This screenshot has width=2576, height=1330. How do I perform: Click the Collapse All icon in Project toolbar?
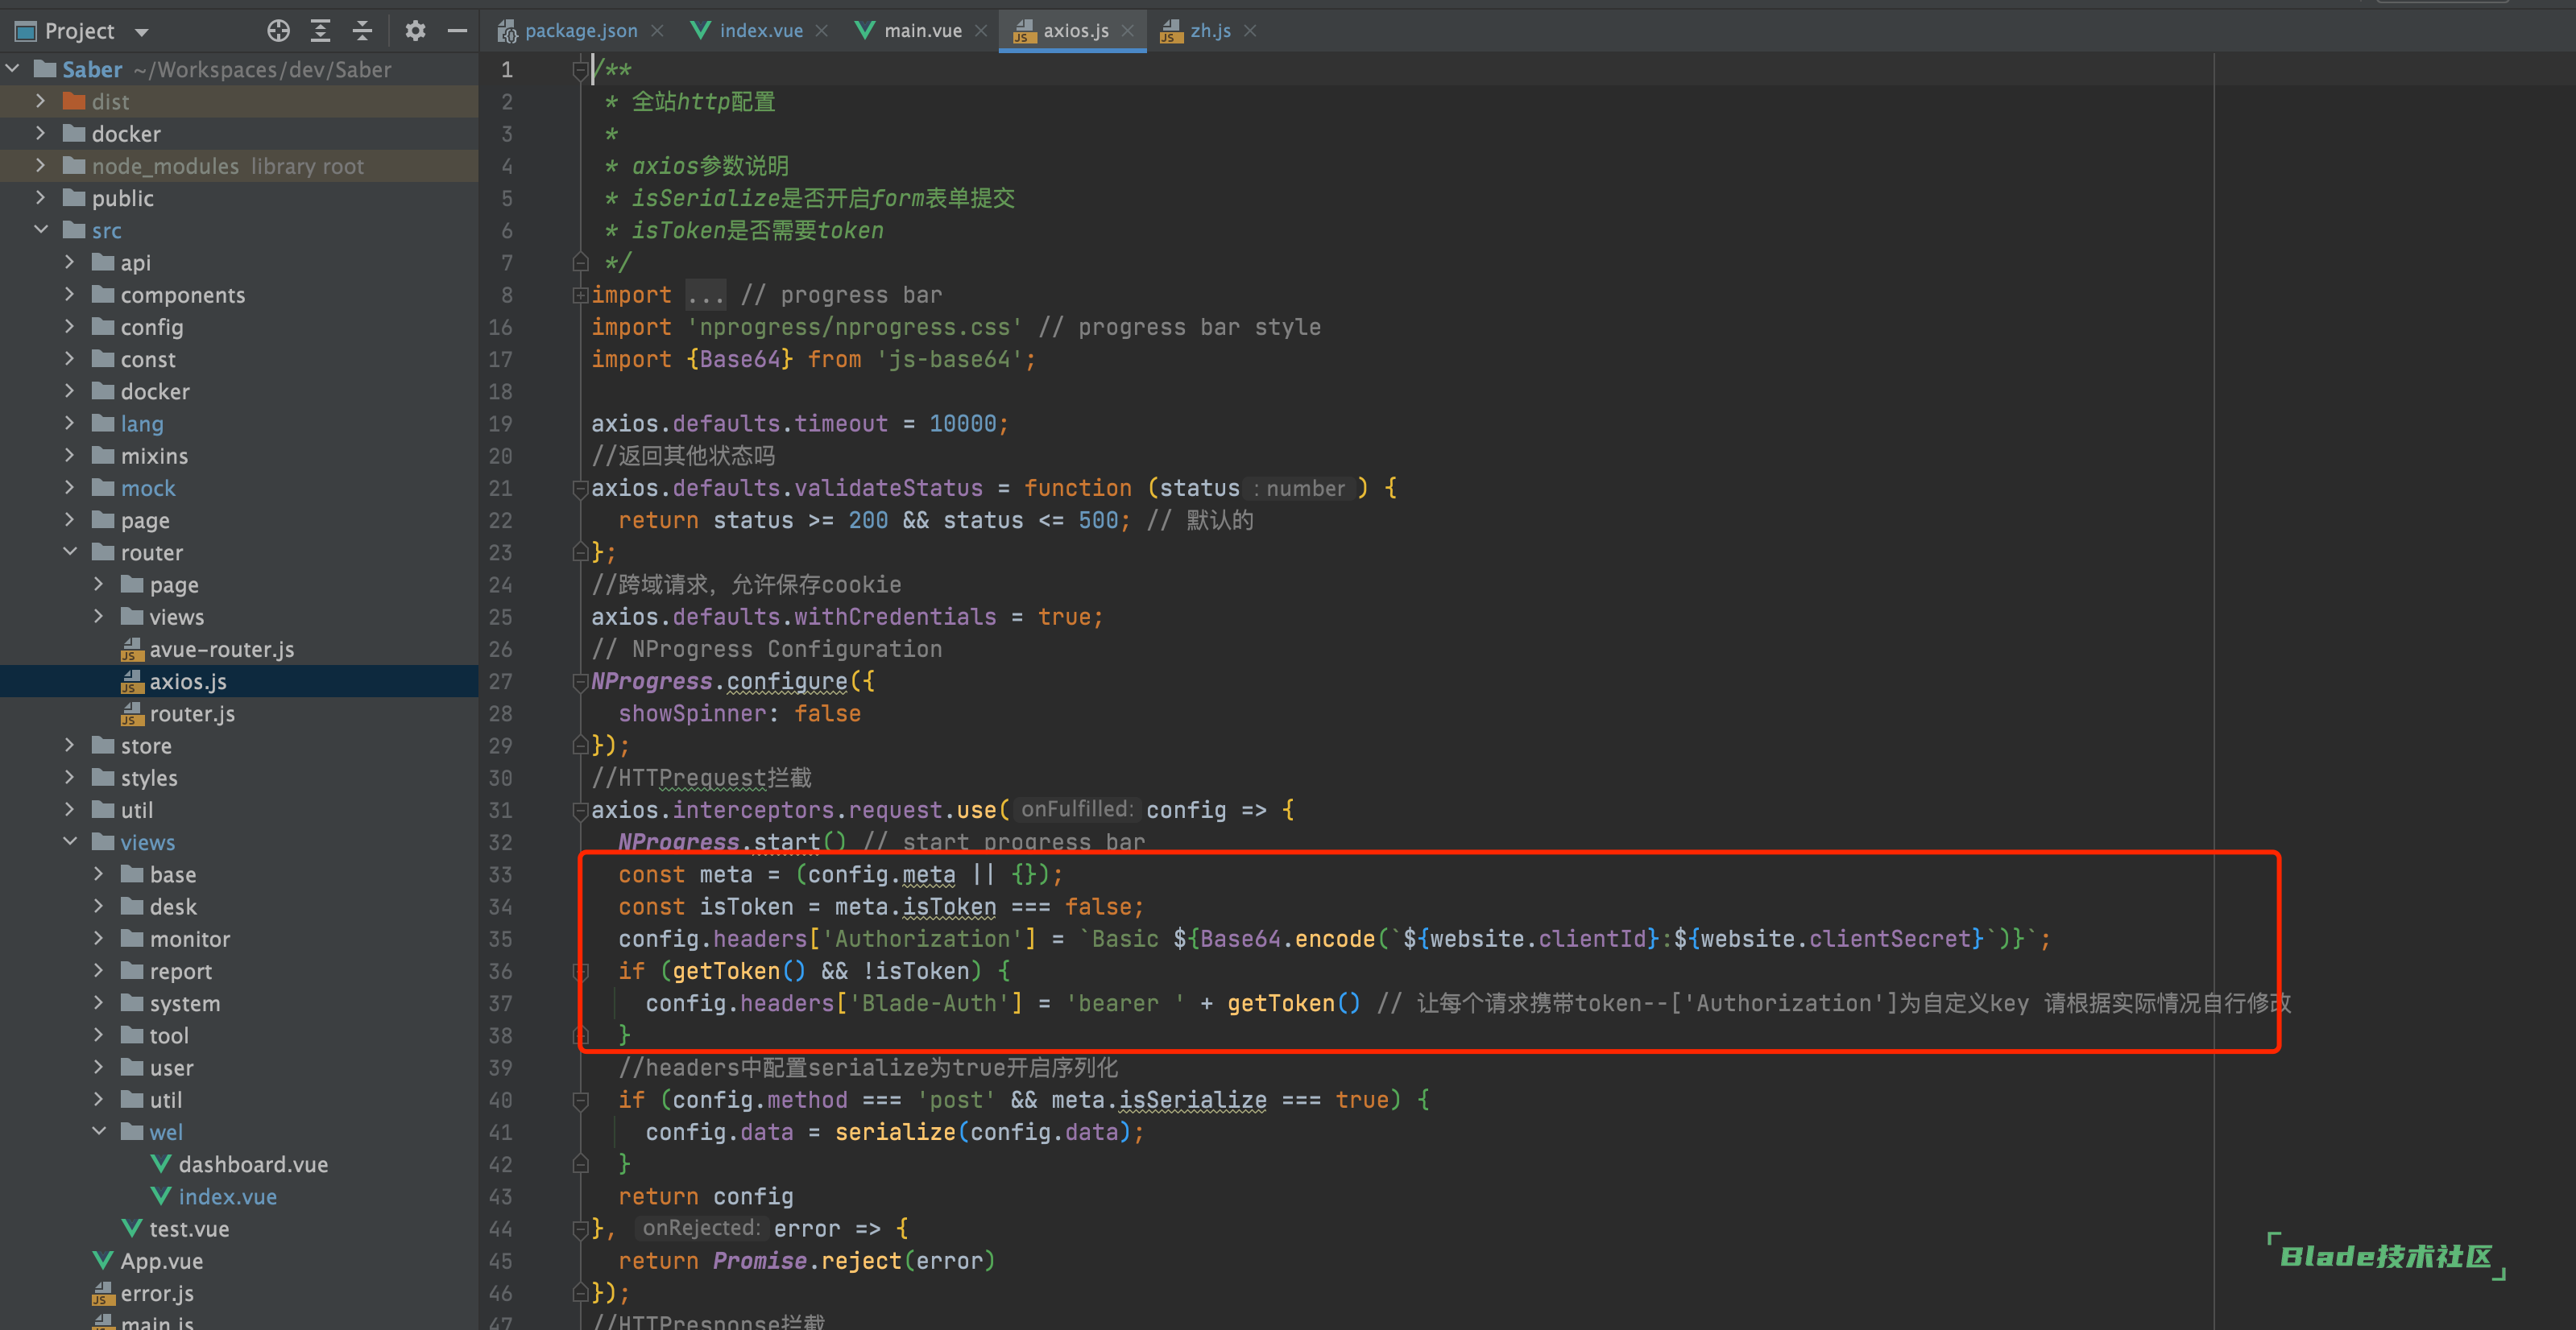362,31
